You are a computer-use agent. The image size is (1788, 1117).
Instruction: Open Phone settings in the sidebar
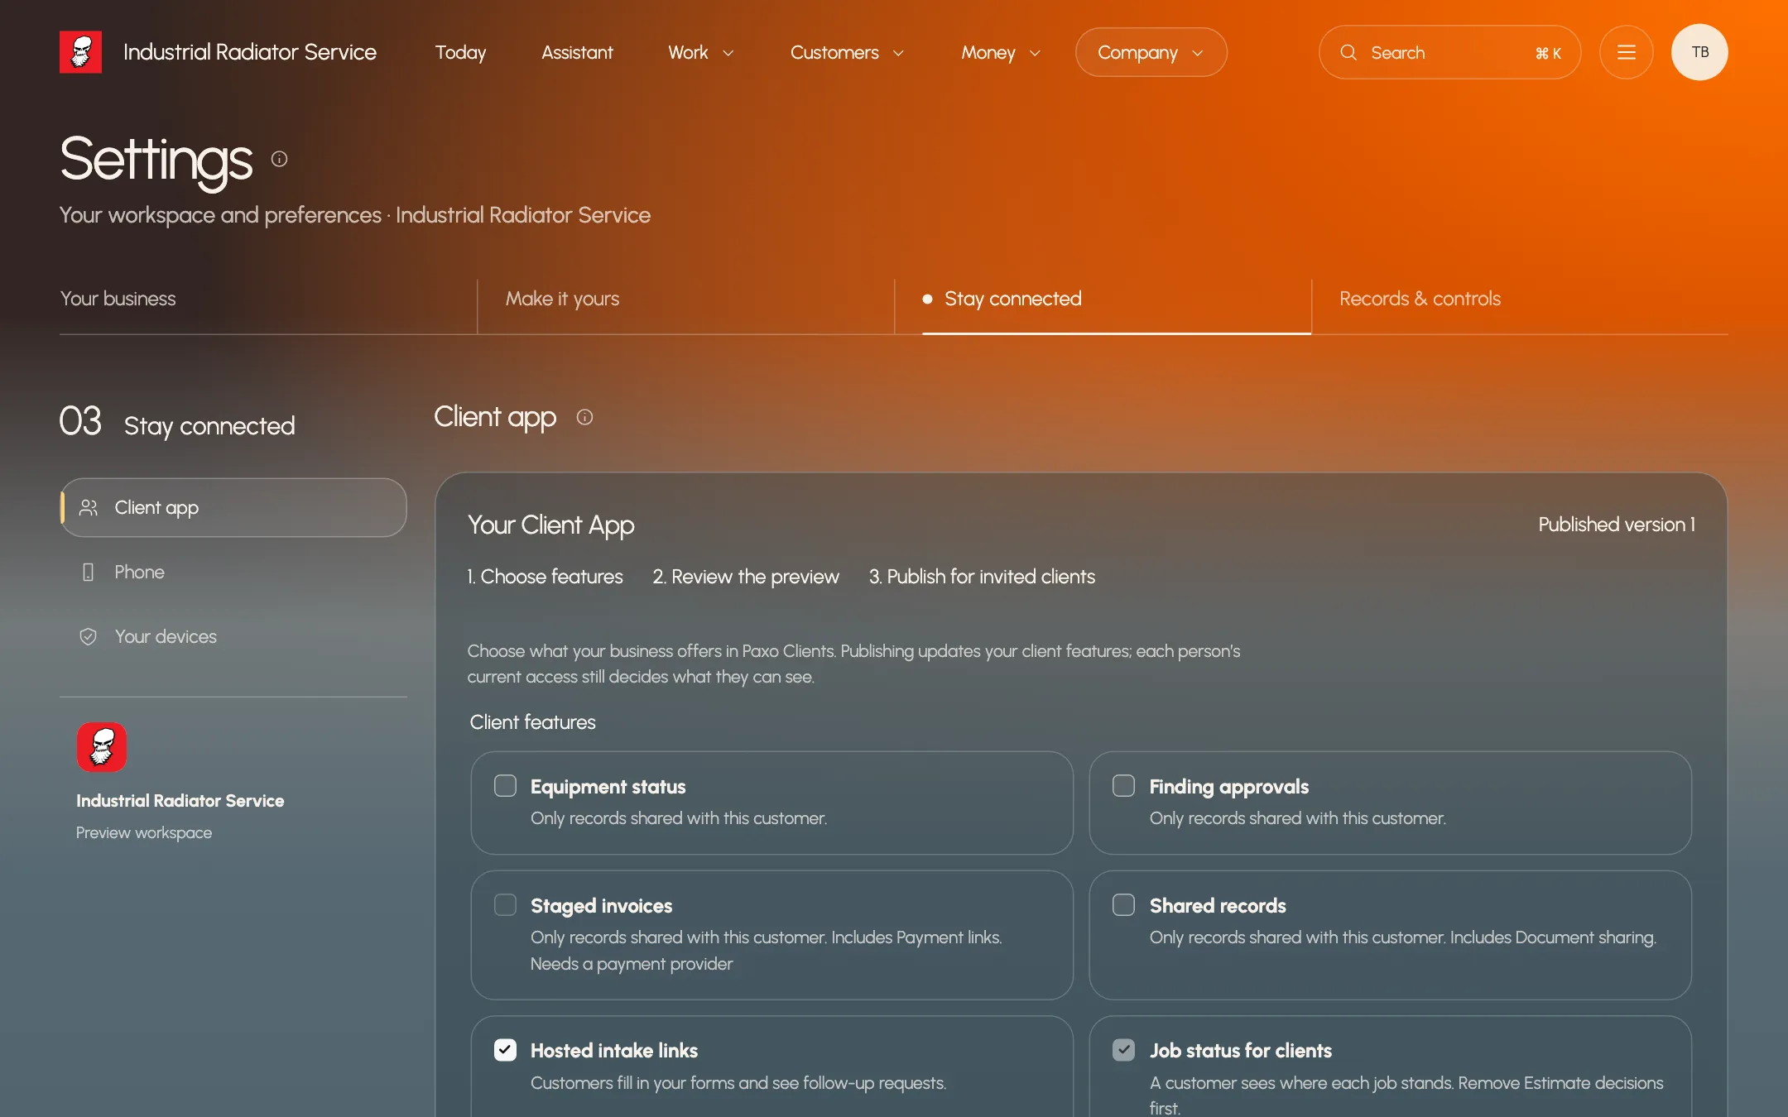tap(233, 573)
